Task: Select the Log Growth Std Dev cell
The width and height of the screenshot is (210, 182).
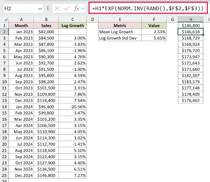Action: (x=120, y=38)
